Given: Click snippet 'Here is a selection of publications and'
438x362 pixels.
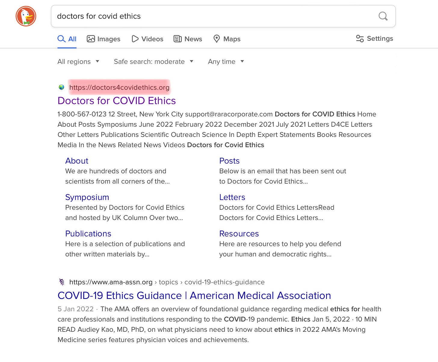Looking at the screenshot, I should click(125, 244).
